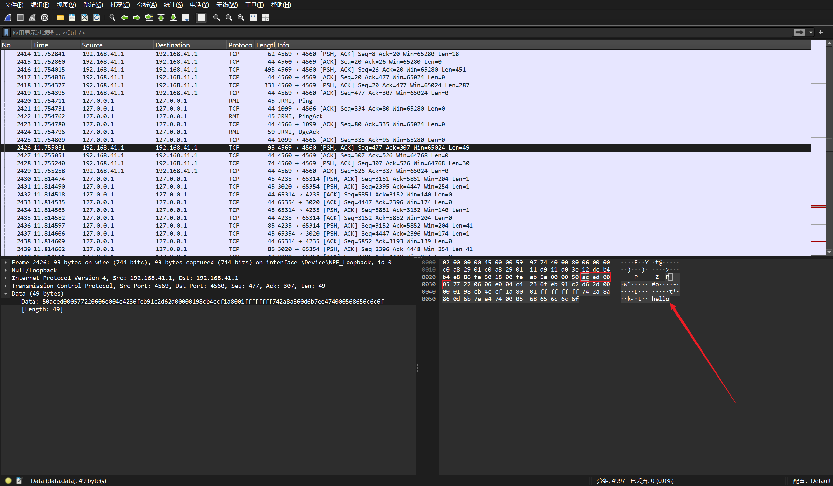Screen dimensions: 833x486
Task: Select the [Length: 49] line
Action: (42, 309)
